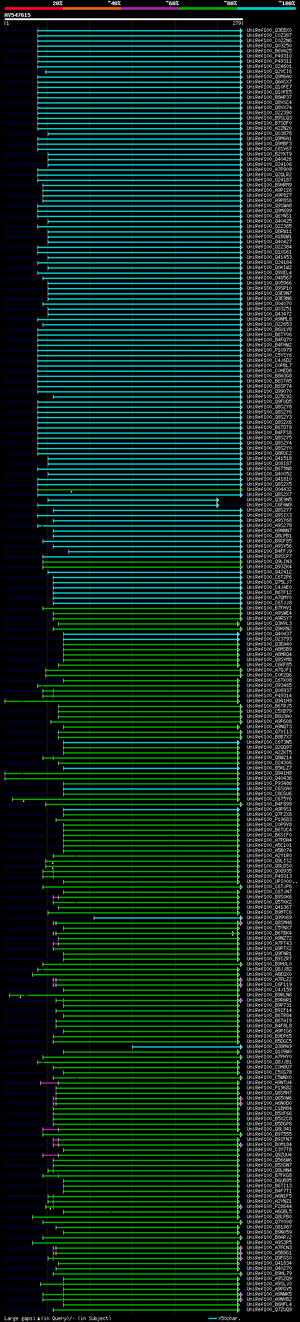This screenshot has height=1322, width=300.
Task: Select hit label UniRef100_B7FHV1
Action: pyautogui.click(x=269, y=608)
